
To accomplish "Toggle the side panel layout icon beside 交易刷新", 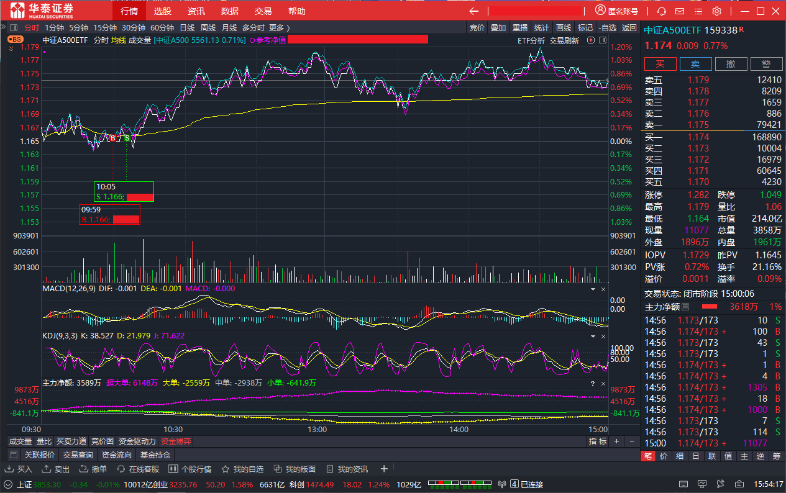I will coord(591,40).
